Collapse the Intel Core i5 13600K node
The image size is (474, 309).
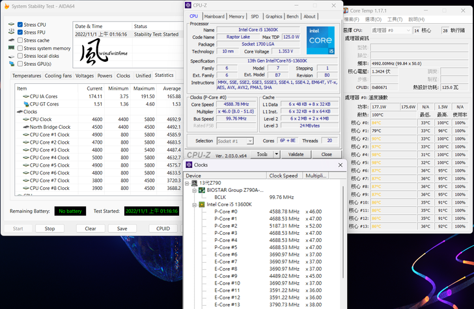click(193, 204)
